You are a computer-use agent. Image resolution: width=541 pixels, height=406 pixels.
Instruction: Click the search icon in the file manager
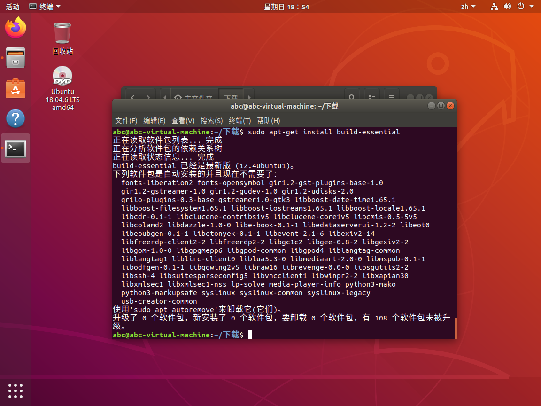click(352, 96)
